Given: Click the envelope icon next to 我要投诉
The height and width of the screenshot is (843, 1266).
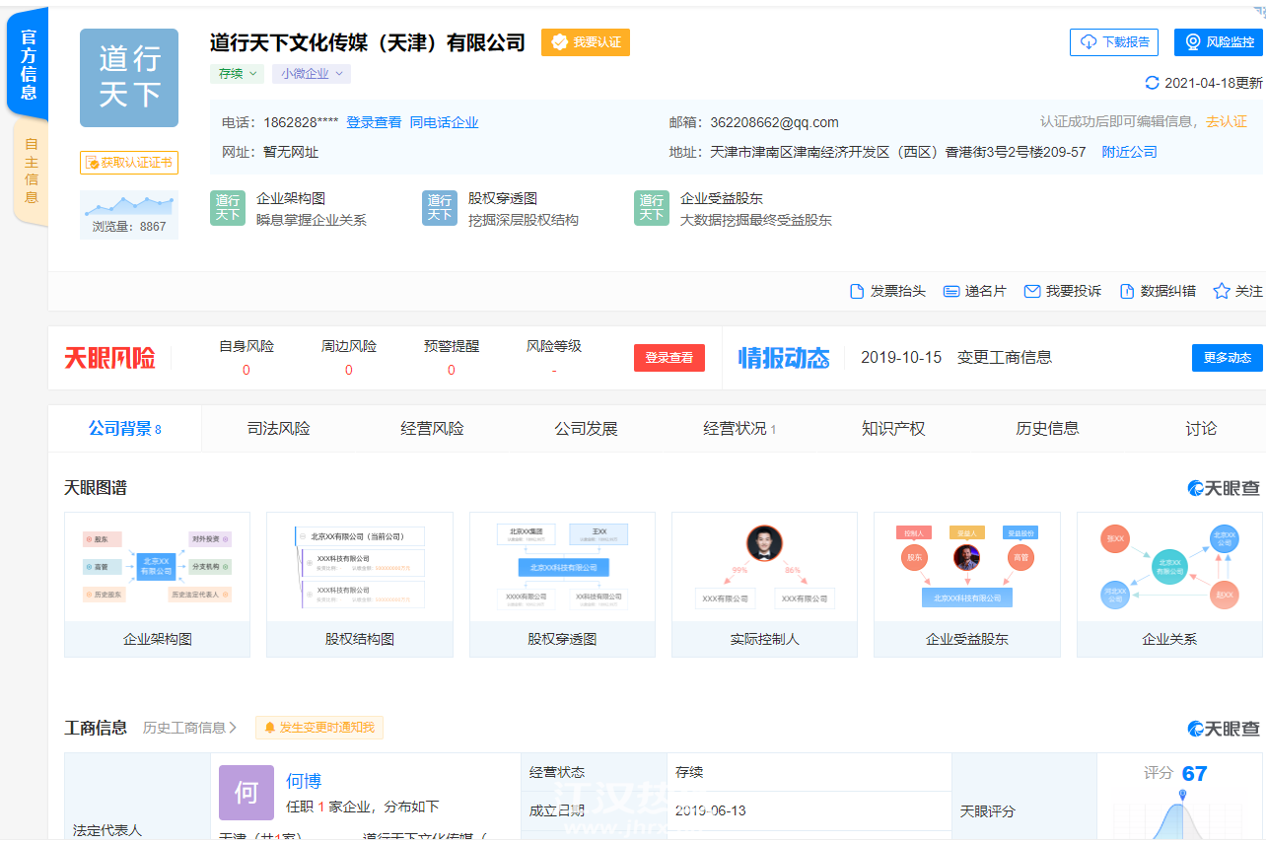Looking at the screenshot, I should (1032, 291).
